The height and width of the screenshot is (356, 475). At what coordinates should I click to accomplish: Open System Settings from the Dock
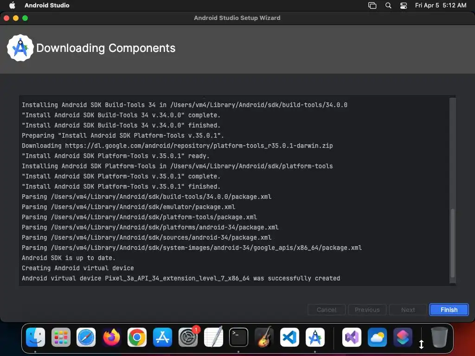pos(188,337)
